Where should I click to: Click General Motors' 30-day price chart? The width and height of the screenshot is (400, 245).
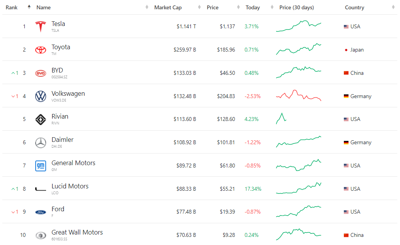(299, 165)
